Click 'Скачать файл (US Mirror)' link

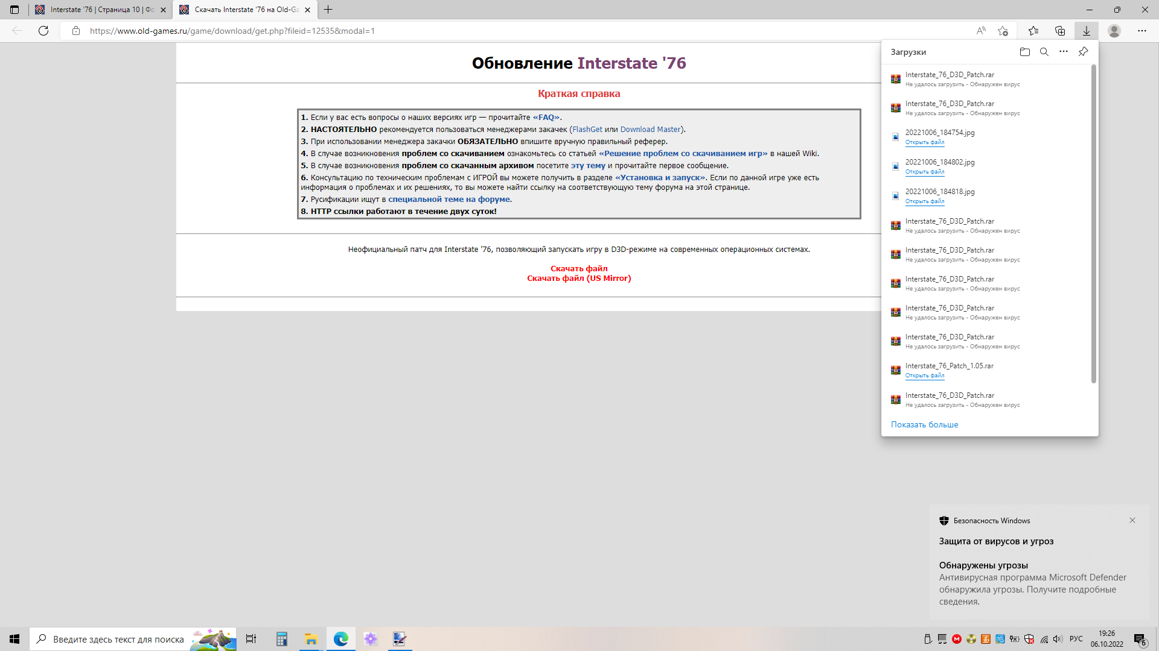578,278
